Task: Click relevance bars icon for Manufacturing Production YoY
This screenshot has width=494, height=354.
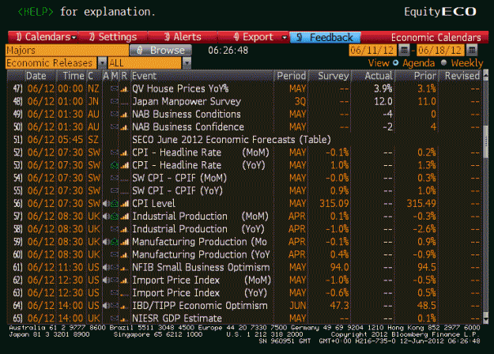Action: click(x=124, y=254)
